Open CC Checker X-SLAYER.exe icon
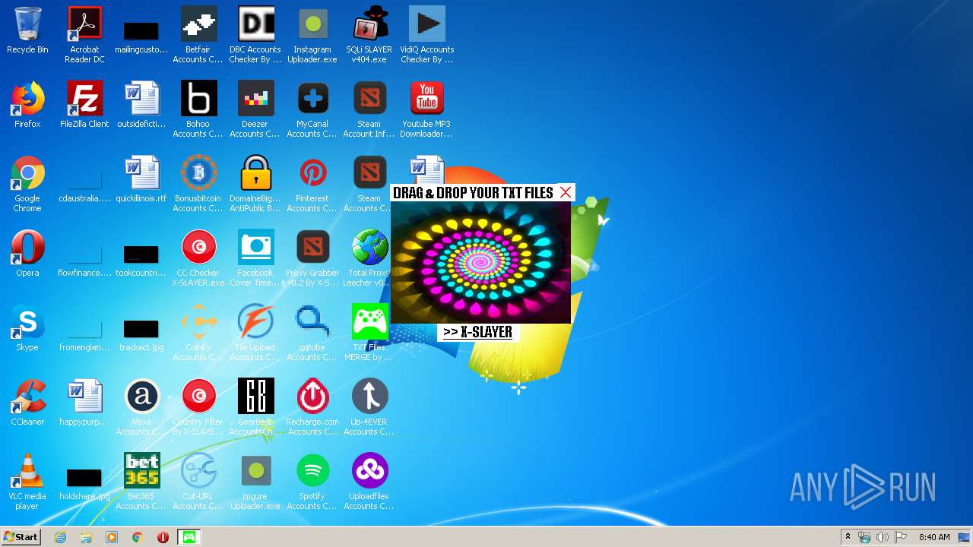The height and width of the screenshot is (547, 973). point(198,248)
